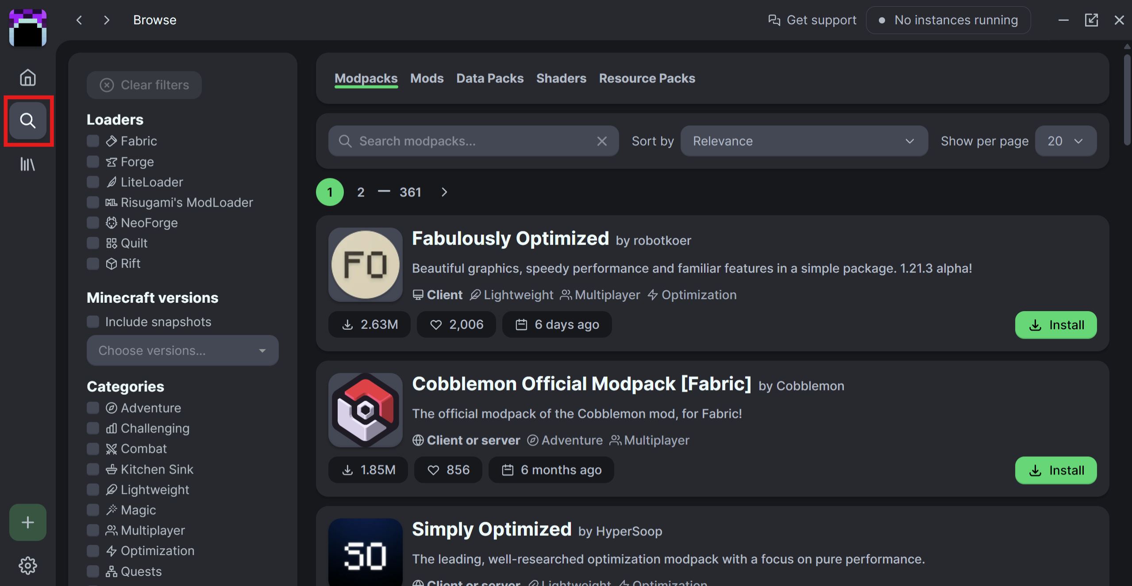The width and height of the screenshot is (1132, 586).
Task: Check the Quests category filter
Action: click(93, 571)
